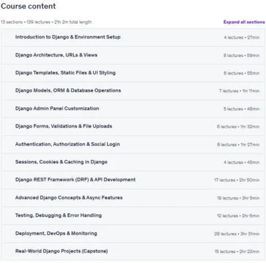This screenshot has height=263, width=266.
Task: Click the 17 lectures duration label
Action: tap(237, 180)
